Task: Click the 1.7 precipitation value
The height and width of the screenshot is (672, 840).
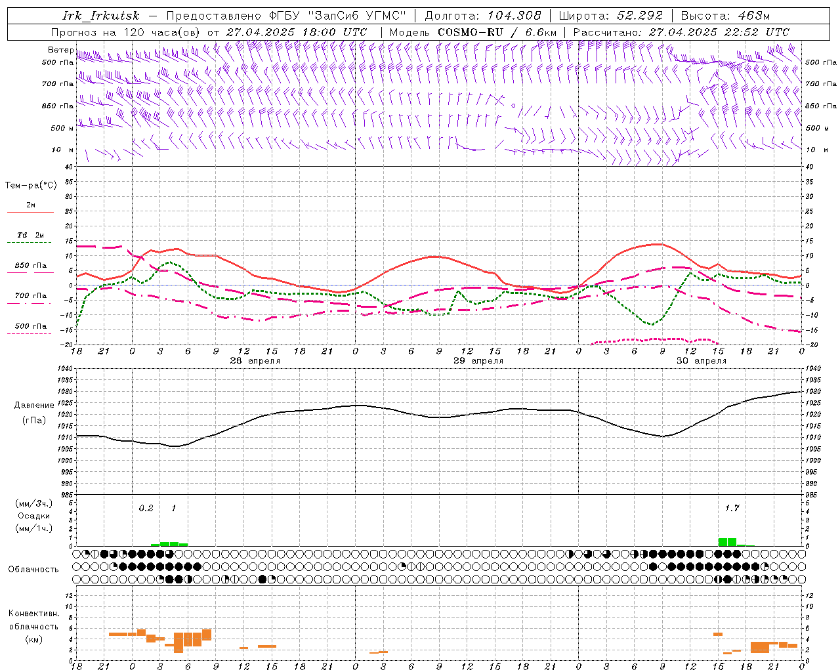Action: point(732,508)
